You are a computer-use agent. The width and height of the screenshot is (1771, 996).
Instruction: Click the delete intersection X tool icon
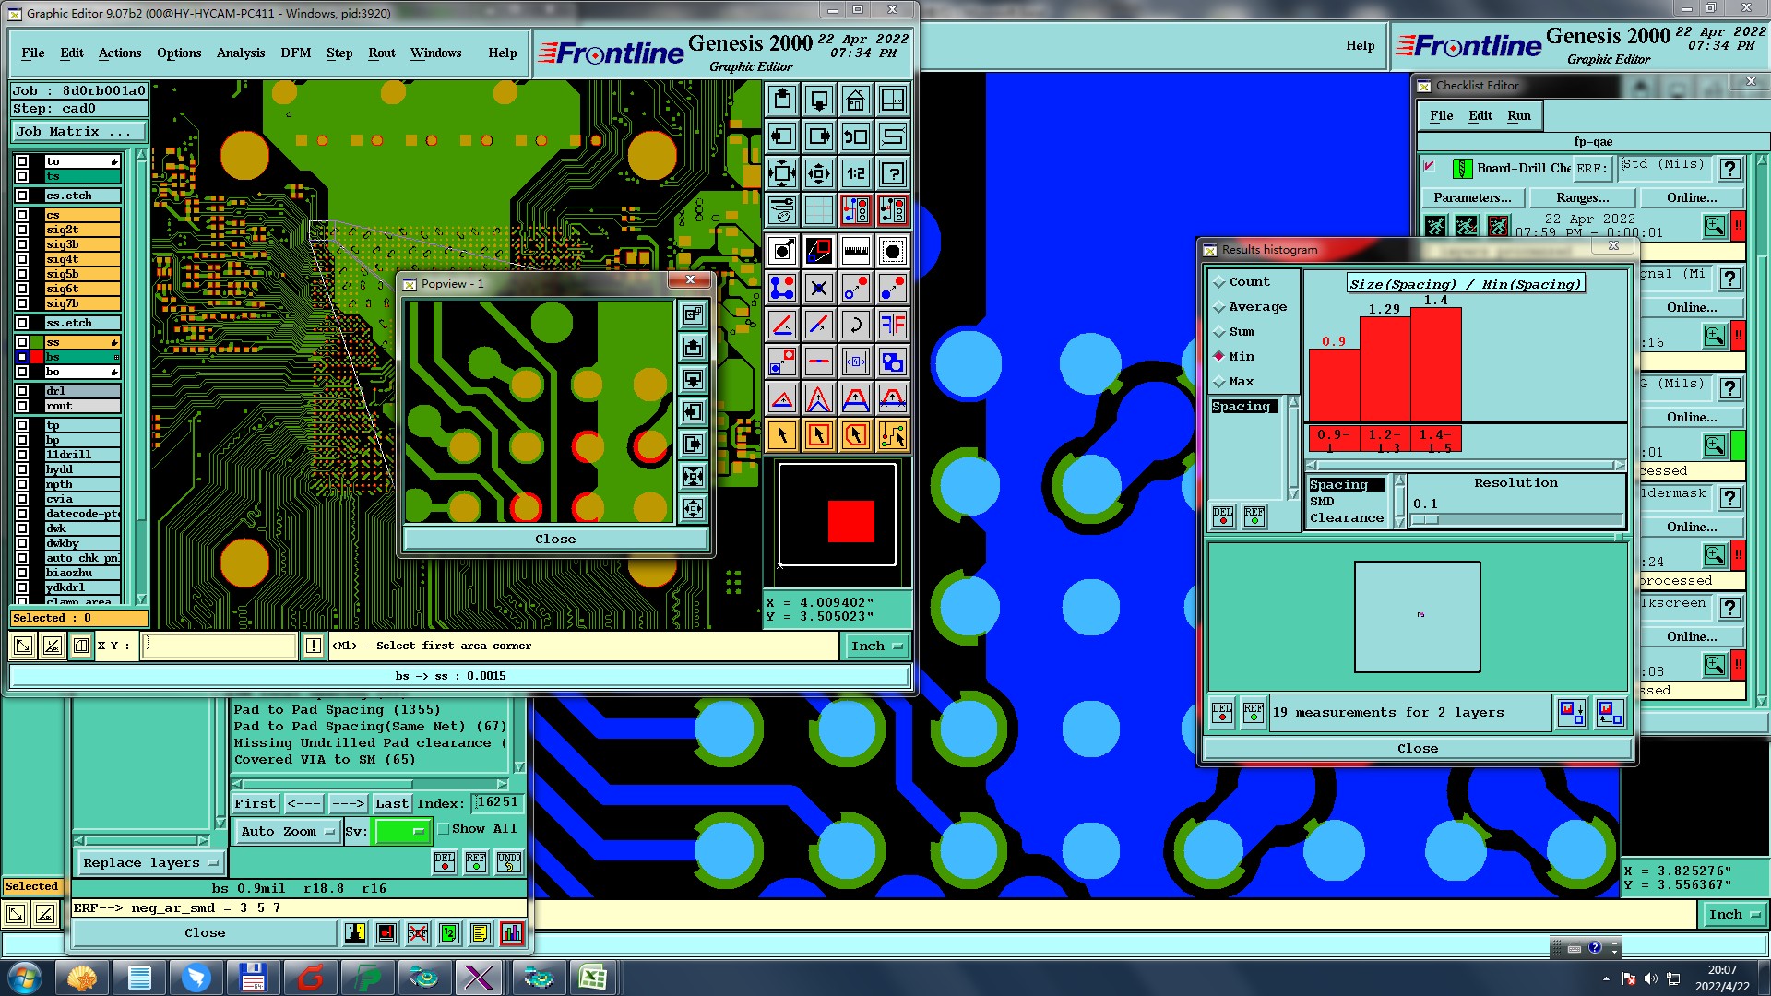818,288
